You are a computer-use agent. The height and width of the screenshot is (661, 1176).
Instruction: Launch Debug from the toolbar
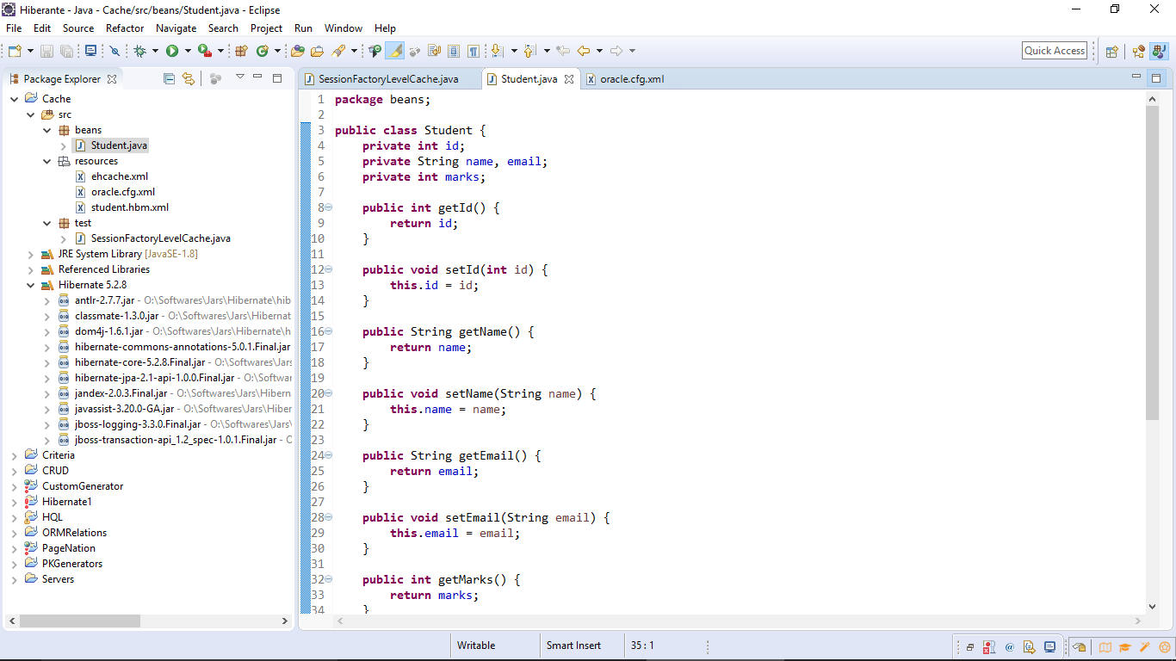[x=140, y=51]
